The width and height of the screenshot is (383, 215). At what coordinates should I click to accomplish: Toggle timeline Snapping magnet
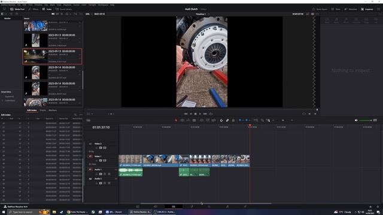[221, 120]
